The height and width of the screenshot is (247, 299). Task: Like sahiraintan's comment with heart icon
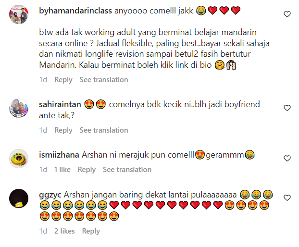(287, 108)
